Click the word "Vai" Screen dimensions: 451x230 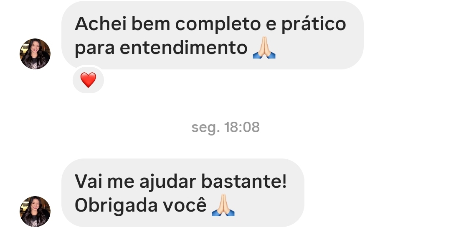(88, 181)
